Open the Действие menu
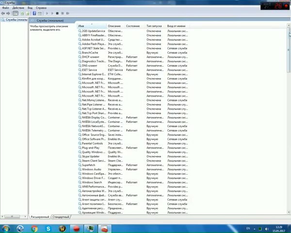This screenshot has height=233, width=291. 18,8
